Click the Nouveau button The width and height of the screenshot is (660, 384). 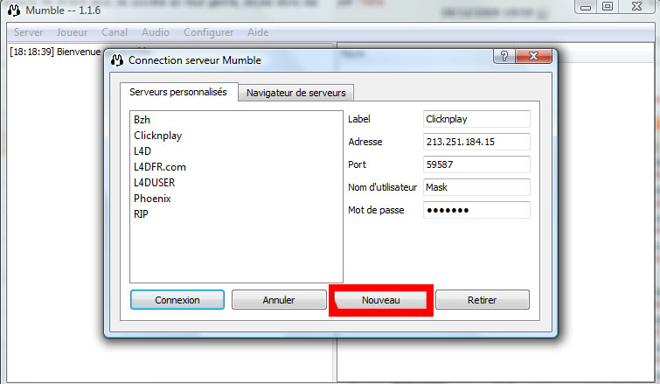[x=380, y=300]
